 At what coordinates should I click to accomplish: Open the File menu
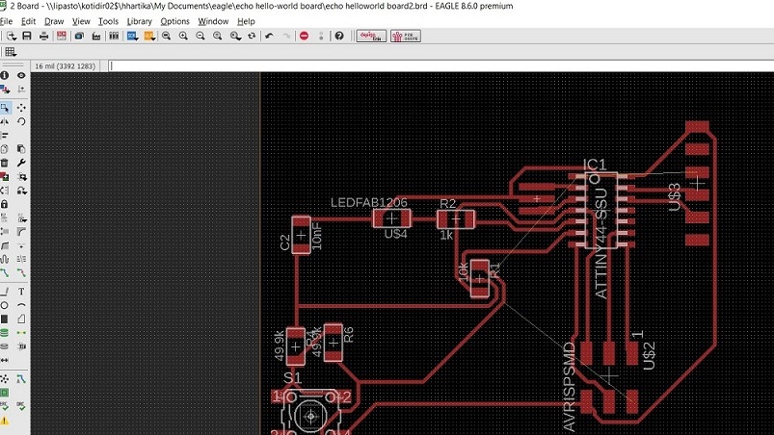(6, 21)
